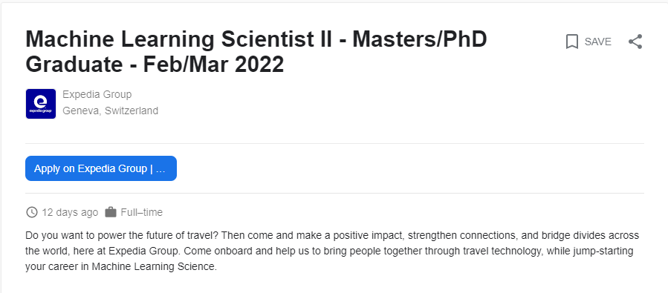This screenshot has width=668, height=293.
Task: Click the "Feb/Mar 2022" text in title
Action: [x=213, y=65]
